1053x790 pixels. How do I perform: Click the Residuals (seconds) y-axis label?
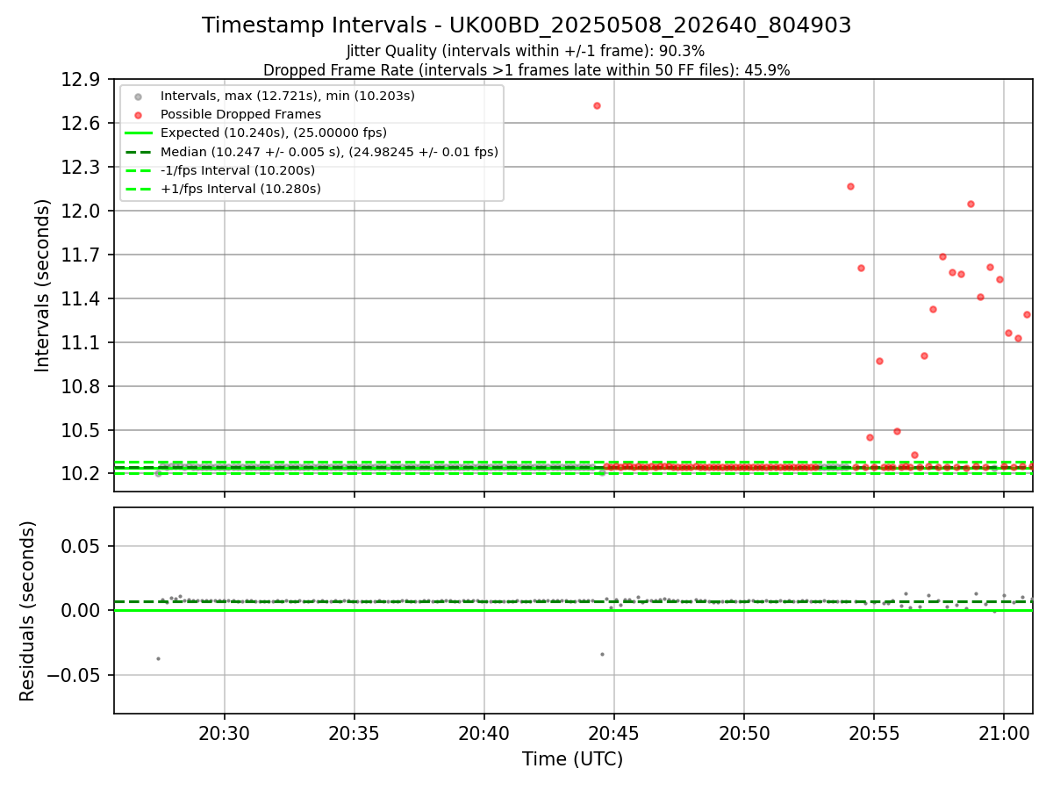[x=28, y=611]
